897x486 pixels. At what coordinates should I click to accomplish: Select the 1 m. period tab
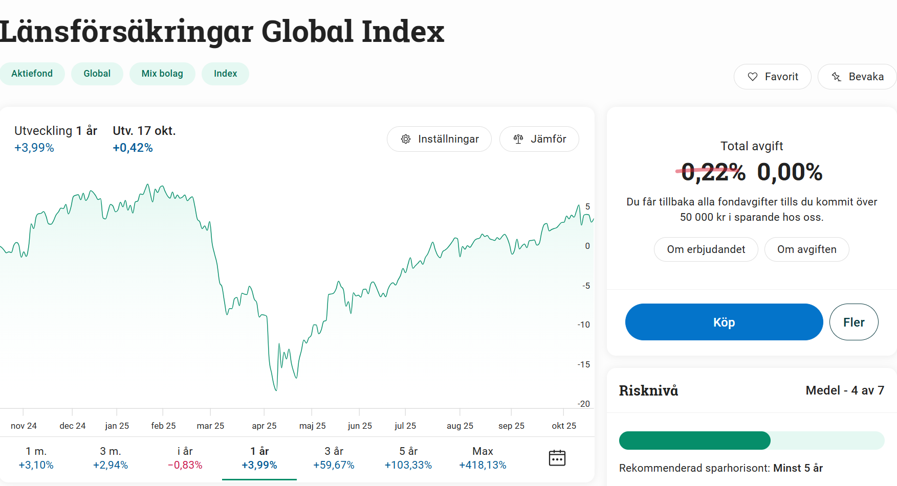[36, 458]
